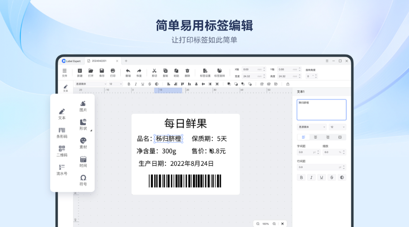Select the 文本 text tool in the popup panel
Image resolution: width=409 pixels, height=227 pixels.
(62, 114)
